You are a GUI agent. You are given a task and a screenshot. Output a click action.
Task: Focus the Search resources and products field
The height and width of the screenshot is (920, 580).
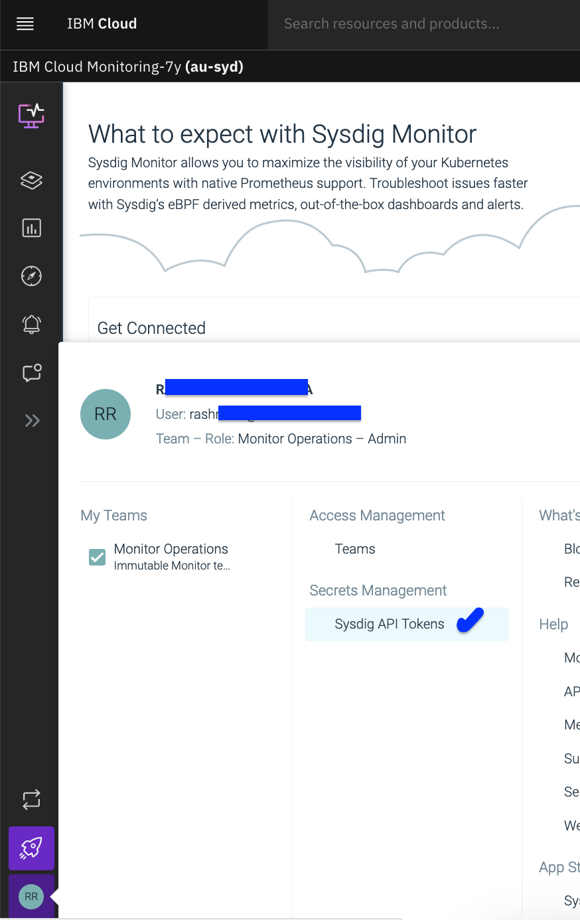(423, 25)
